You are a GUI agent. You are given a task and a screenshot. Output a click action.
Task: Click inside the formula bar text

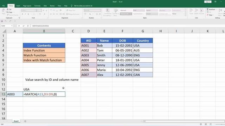click(x=40, y=26)
